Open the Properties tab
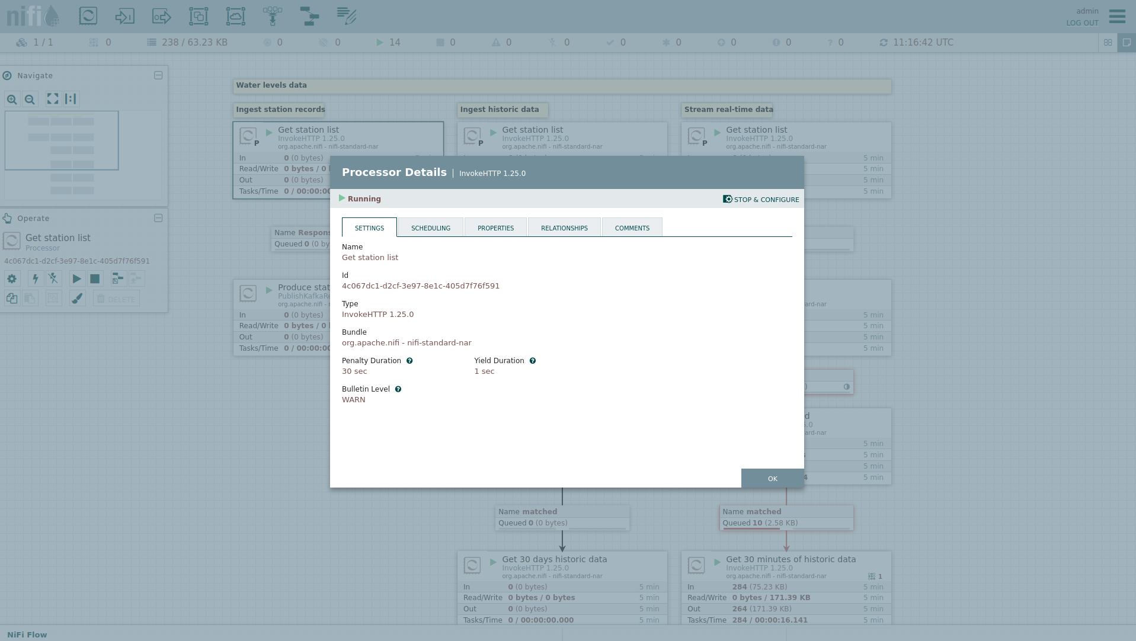This screenshot has width=1136, height=641. (x=495, y=228)
